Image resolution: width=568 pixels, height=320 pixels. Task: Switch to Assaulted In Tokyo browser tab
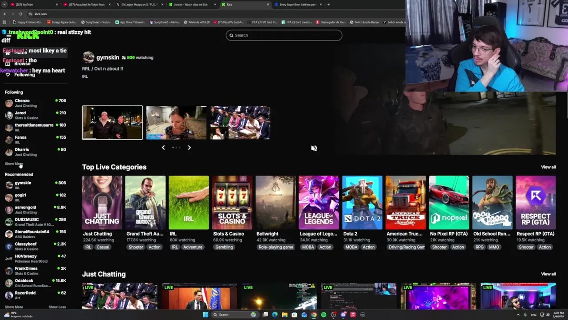87,4
